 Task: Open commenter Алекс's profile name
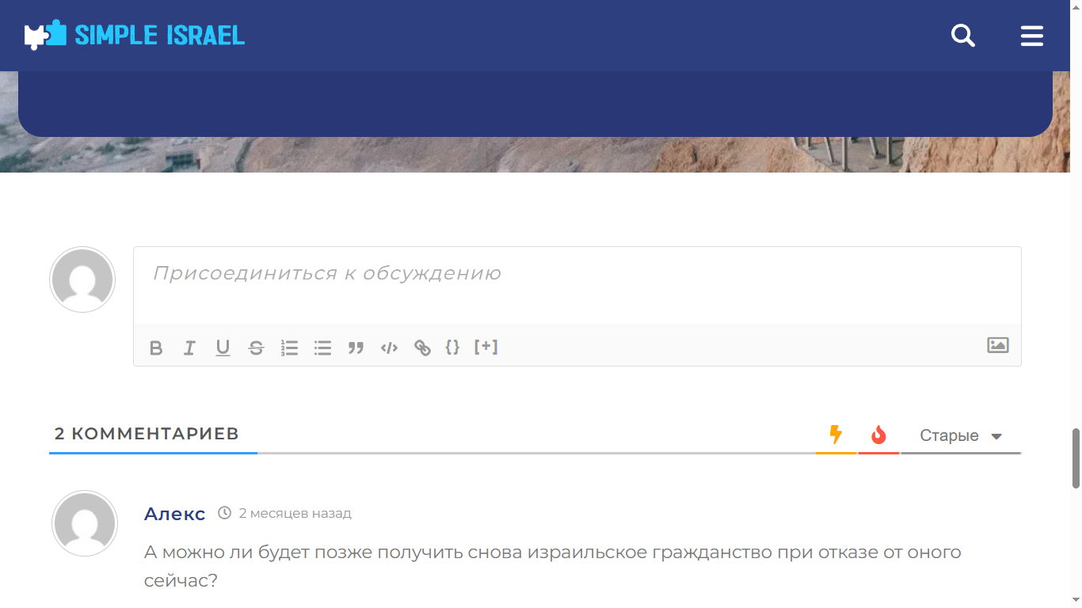point(174,514)
